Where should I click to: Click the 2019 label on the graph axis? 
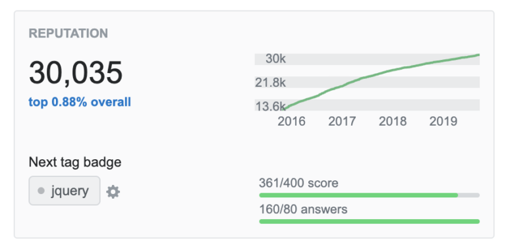point(443,122)
